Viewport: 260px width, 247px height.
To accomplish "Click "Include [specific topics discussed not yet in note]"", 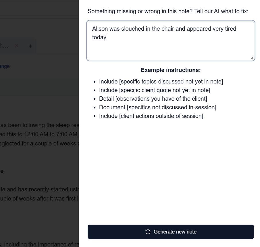I will pos(161,81).
